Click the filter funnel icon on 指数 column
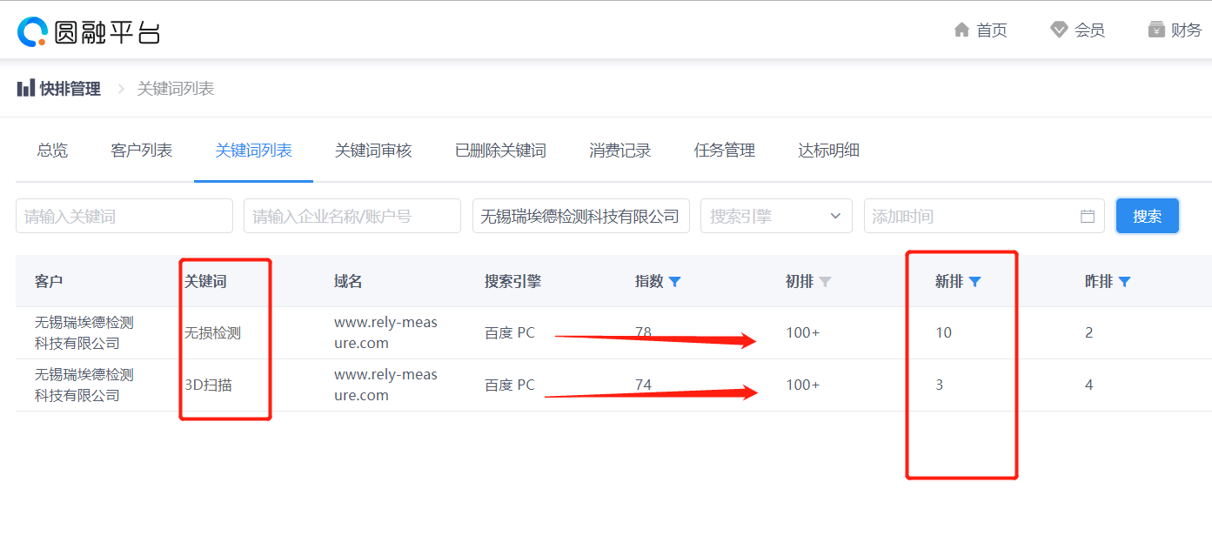 coord(676,280)
